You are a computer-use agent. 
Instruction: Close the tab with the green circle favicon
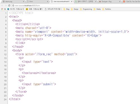point(96,1)
